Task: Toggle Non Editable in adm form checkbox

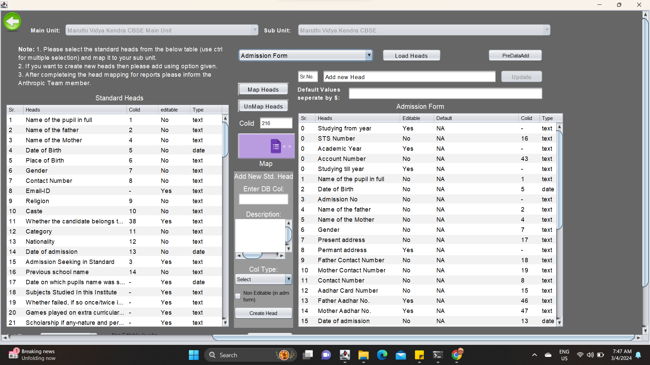Action: 238,296
